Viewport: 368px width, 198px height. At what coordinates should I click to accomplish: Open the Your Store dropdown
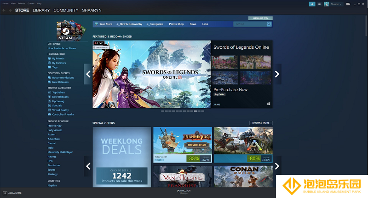pos(103,24)
